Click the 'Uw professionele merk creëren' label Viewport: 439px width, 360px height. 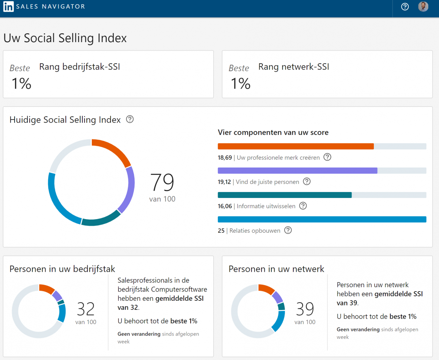pos(278,158)
